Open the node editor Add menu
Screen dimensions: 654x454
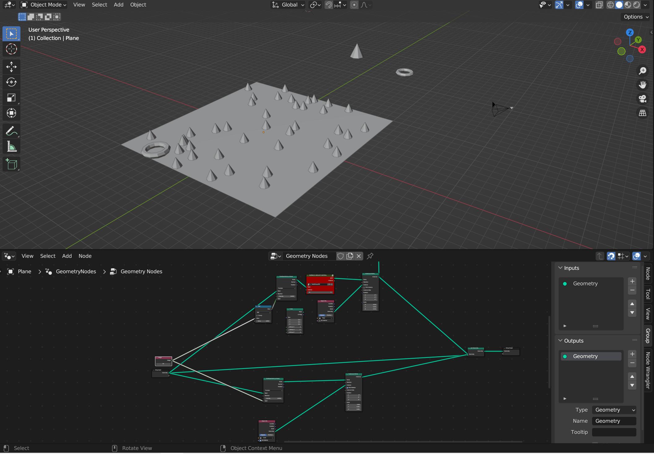click(x=67, y=256)
